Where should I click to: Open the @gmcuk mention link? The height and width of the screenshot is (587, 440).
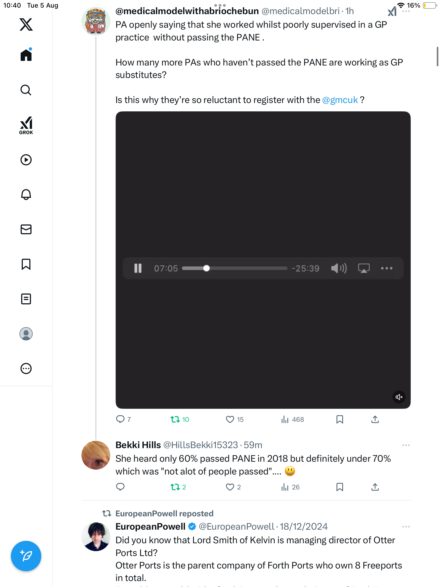(340, 100)
